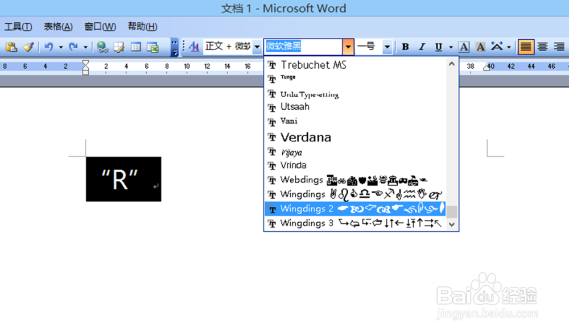The height and width of the screenshot is (333, 569).
Task: Apply Character Border to the text
Action: pos(464,47)
